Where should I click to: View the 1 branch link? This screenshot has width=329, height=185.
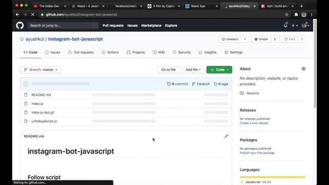pyautogui.click(x=201, y=84)
